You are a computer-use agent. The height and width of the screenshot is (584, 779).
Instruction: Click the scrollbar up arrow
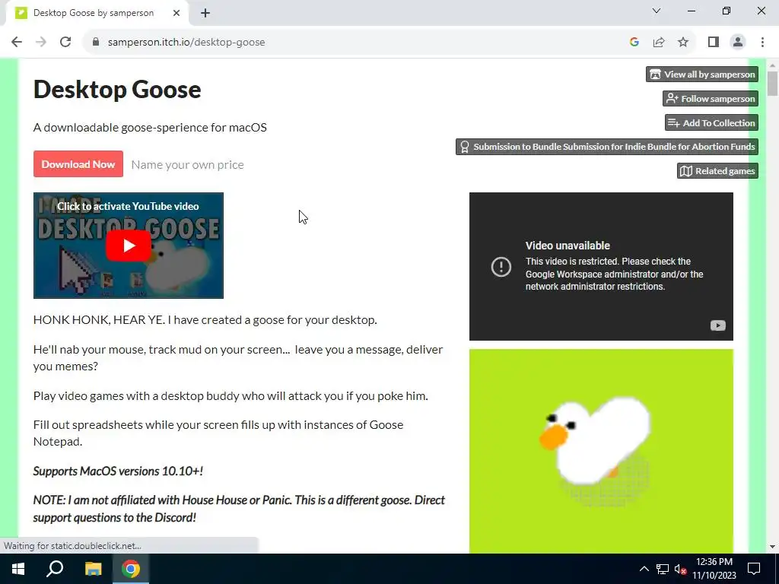[x=772, y=65]
